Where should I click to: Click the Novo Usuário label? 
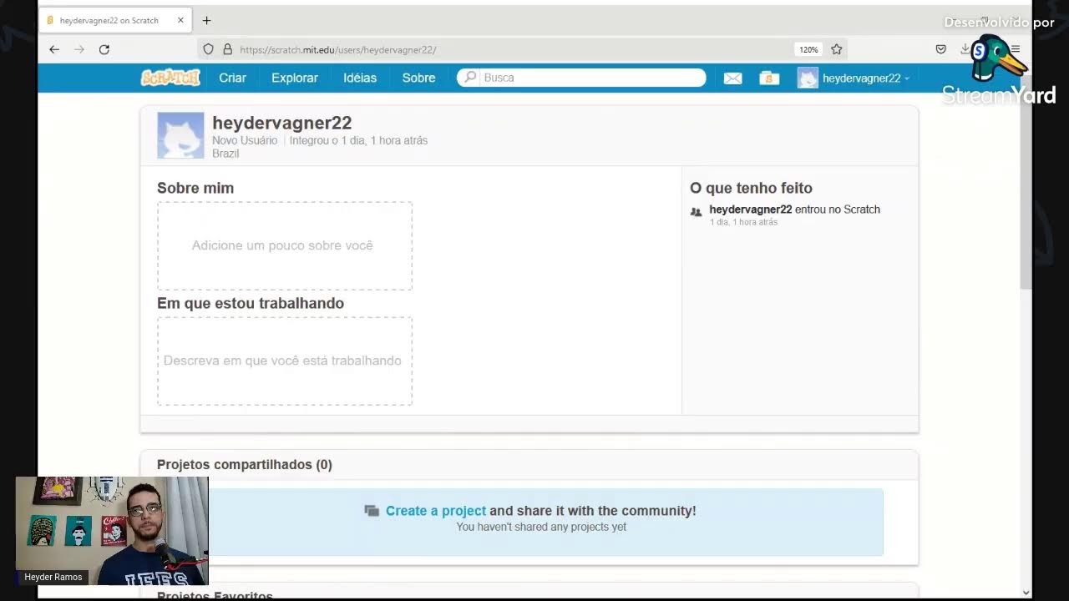(x=245, y=140)
